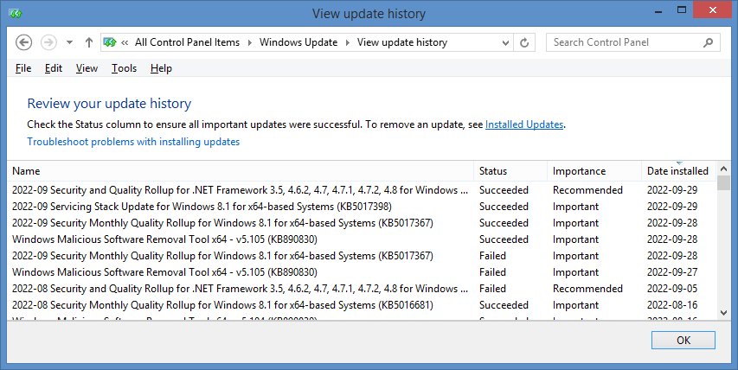Click the scrollbar down arrow in list
738x370 pixels.
[724, 312]
